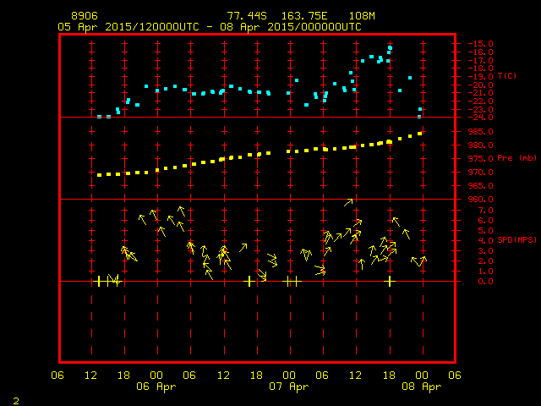This screenshot has height=406, width=541.
Task: Click the 06 Apr date label
Action: [x=156, y=387]
